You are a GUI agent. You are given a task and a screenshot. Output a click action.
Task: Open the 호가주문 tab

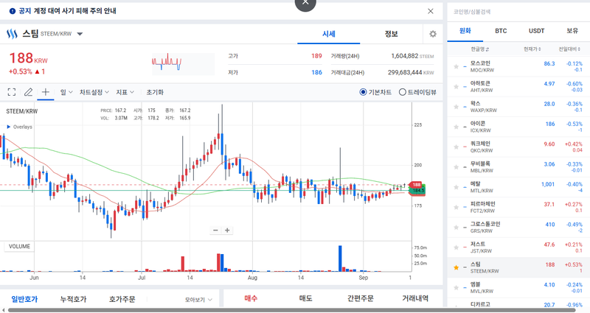click(122, 299)
